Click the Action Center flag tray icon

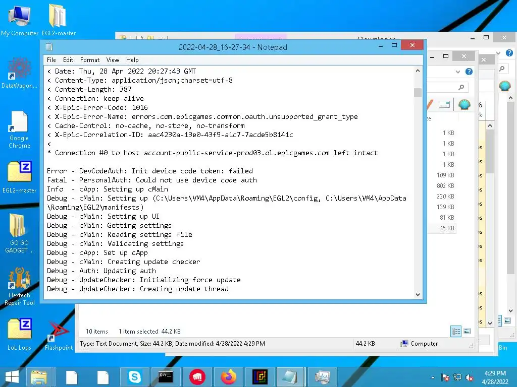coord(445,377)
